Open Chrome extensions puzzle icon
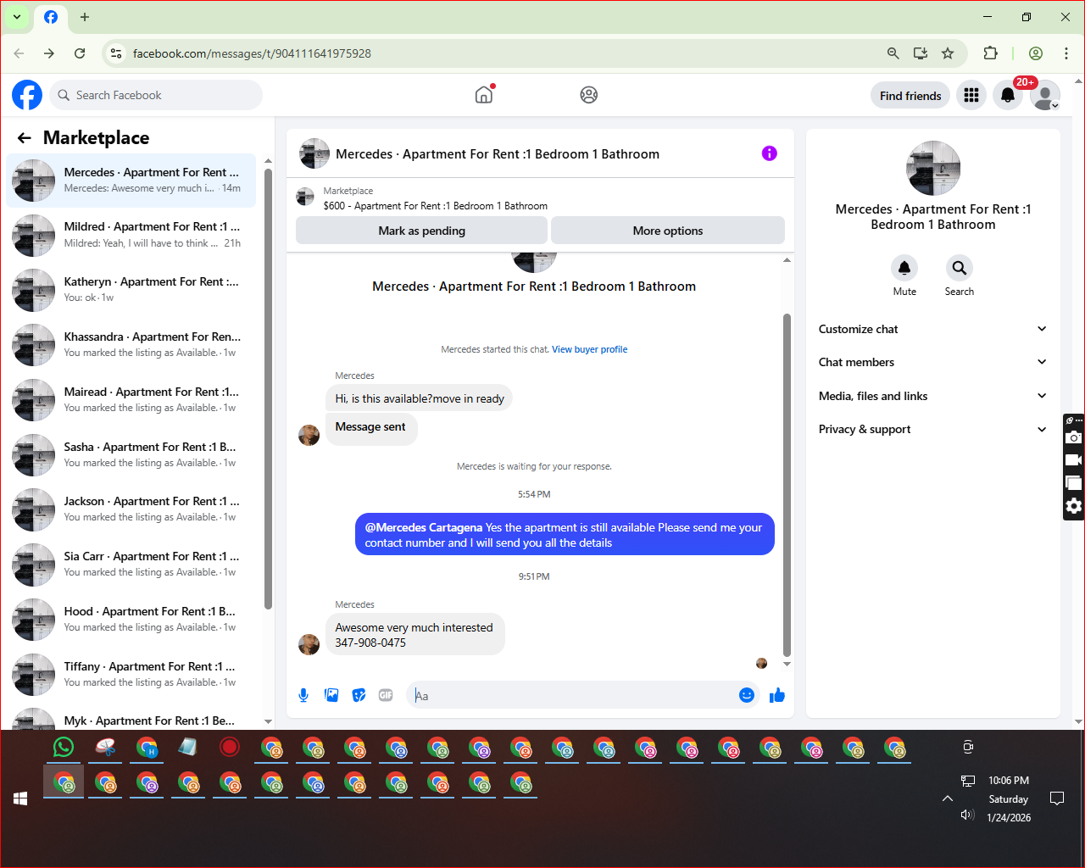Viewport: 1085px width, 868px height. [x=990, y=53]
